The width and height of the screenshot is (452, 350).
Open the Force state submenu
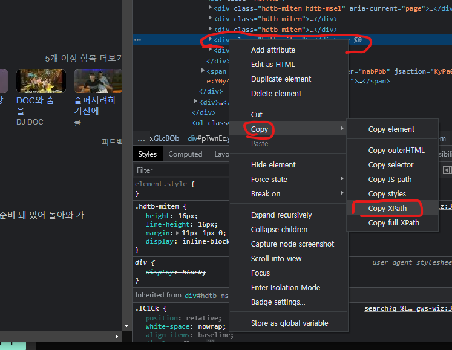pyautogui.click(x=289, y=179)
